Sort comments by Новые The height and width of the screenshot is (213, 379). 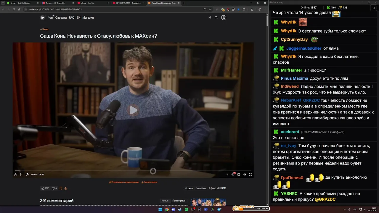(165, 201)
